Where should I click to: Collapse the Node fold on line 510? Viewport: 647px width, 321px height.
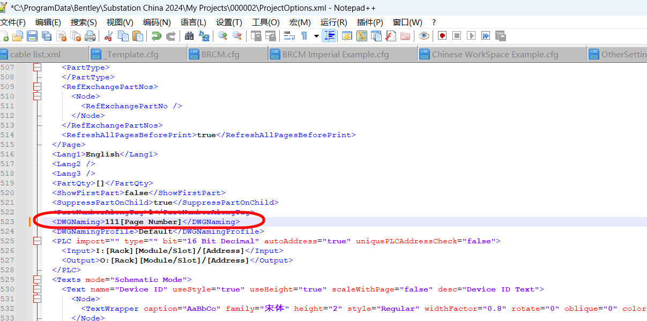[x=37, y=96]
